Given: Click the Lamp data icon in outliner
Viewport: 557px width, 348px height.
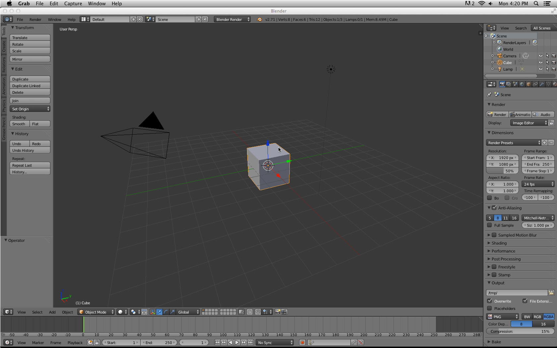Looking at the screenshot, I should [x=522, y=69].
